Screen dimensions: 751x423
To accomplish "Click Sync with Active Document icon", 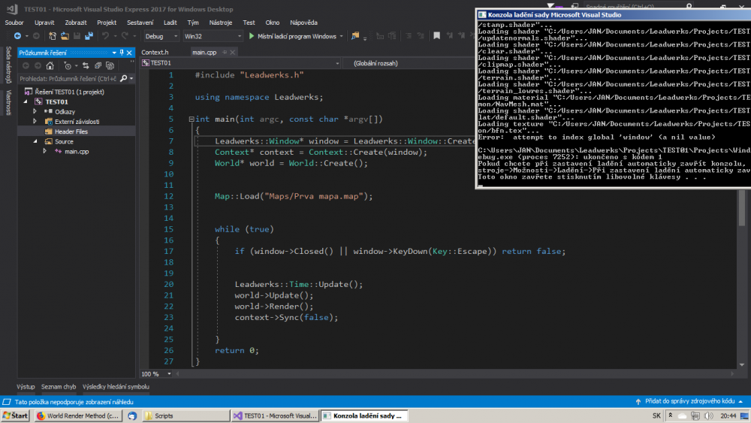I will click(85, 65).
